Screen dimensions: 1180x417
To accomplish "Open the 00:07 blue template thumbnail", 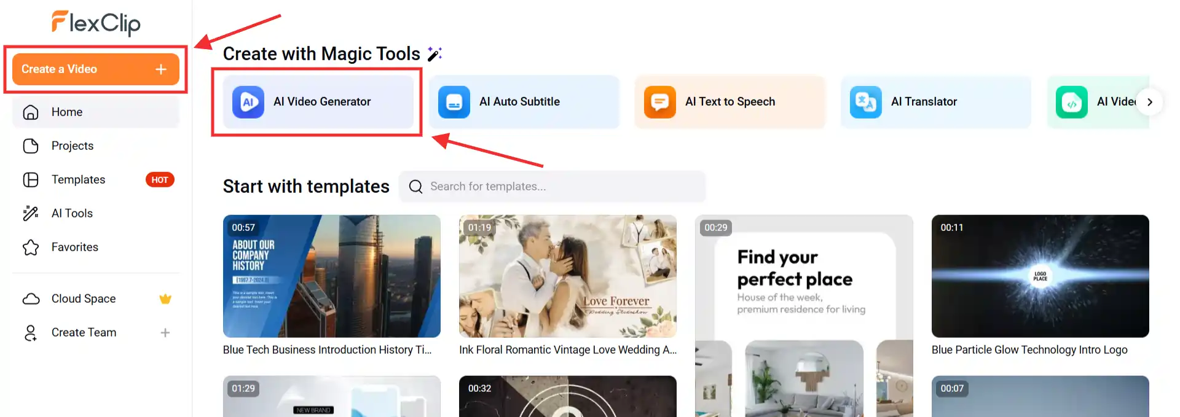I will click(x=1040, y=397).
